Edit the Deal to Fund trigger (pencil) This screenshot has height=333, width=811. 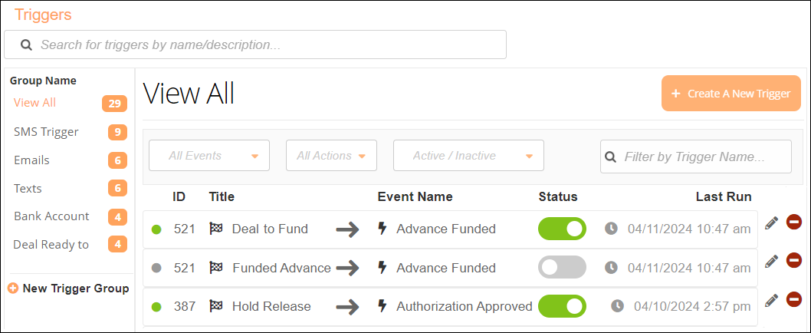click(x=771, y=223)
